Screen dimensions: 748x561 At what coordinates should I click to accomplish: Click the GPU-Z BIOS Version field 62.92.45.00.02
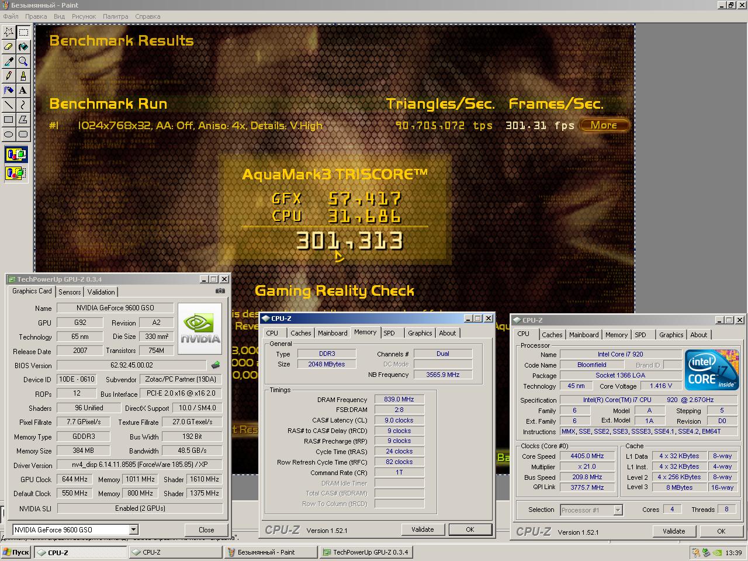(x=131, y=365)
